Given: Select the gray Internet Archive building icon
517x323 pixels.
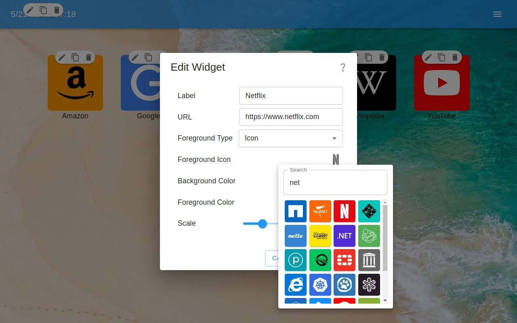Looking at the screenshot, I should coord(369,260).
